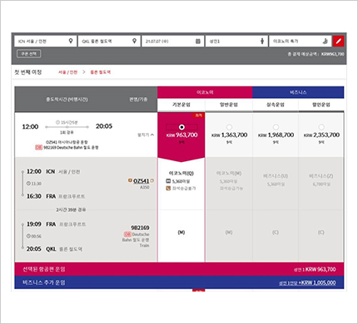Click the clock icon next to 00:56 duration
Viewport: 358px width, 324px height.
[x=28, y=236]
